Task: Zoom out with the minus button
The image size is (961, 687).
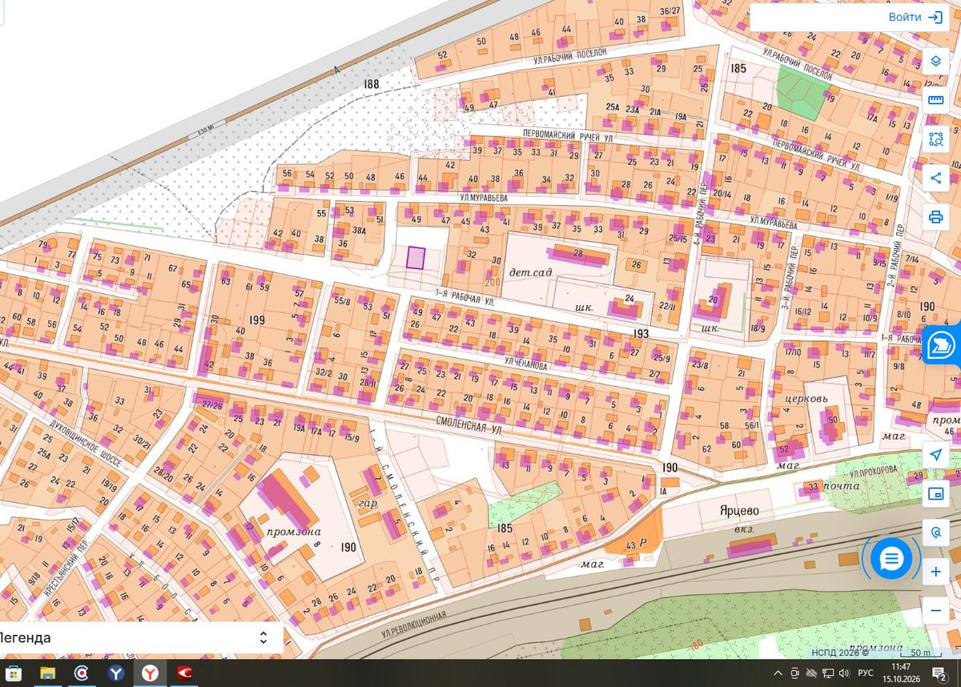Action: (x=935, y=610)
